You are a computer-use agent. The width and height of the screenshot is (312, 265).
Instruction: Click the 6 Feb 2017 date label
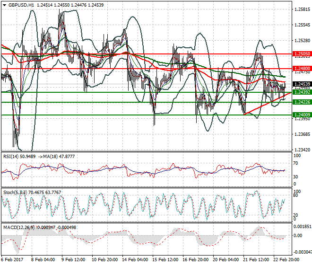pyautogui.click(x=13, y=260)
